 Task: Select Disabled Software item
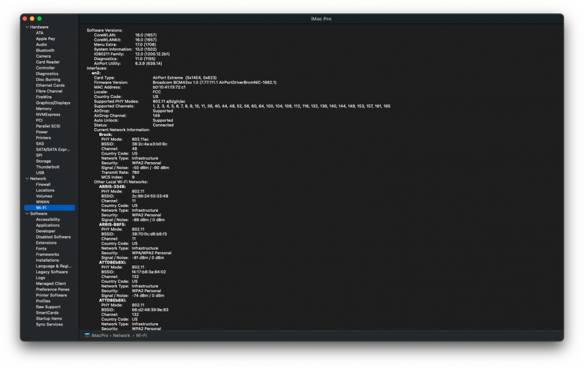[x=53, y=237]
